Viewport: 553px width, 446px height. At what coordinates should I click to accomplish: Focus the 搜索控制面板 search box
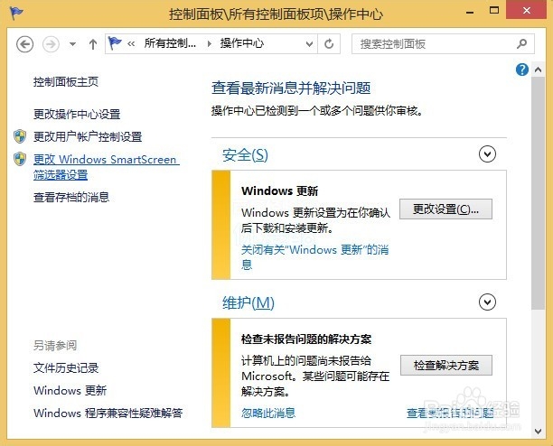443,44
